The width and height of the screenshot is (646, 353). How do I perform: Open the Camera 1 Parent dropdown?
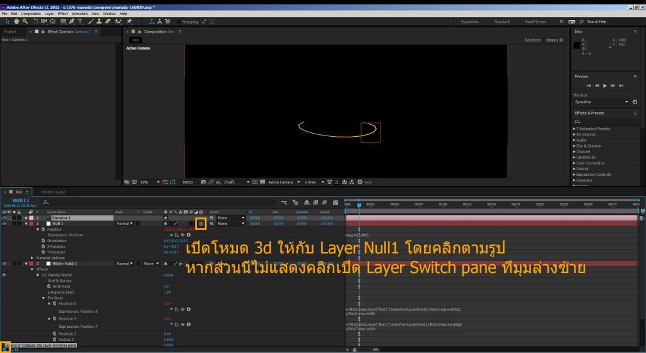231,217
